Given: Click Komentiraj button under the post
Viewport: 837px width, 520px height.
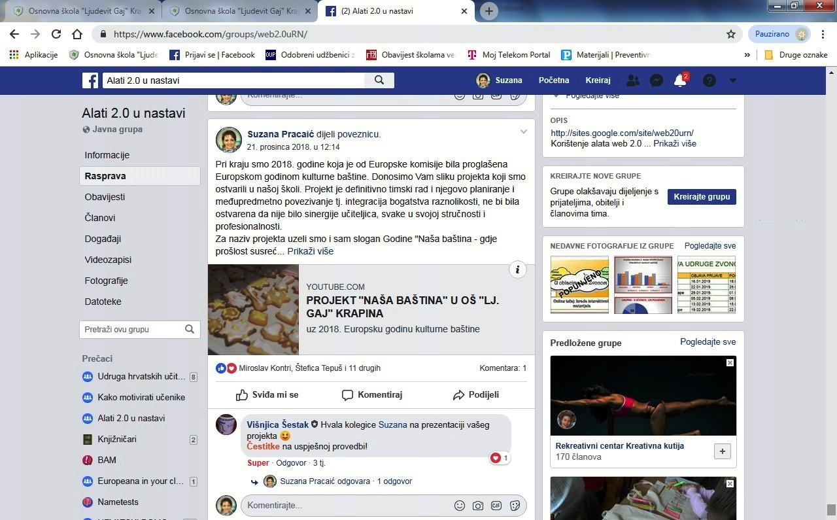Looking at the screenshot, I should click(x=371, y=395).
